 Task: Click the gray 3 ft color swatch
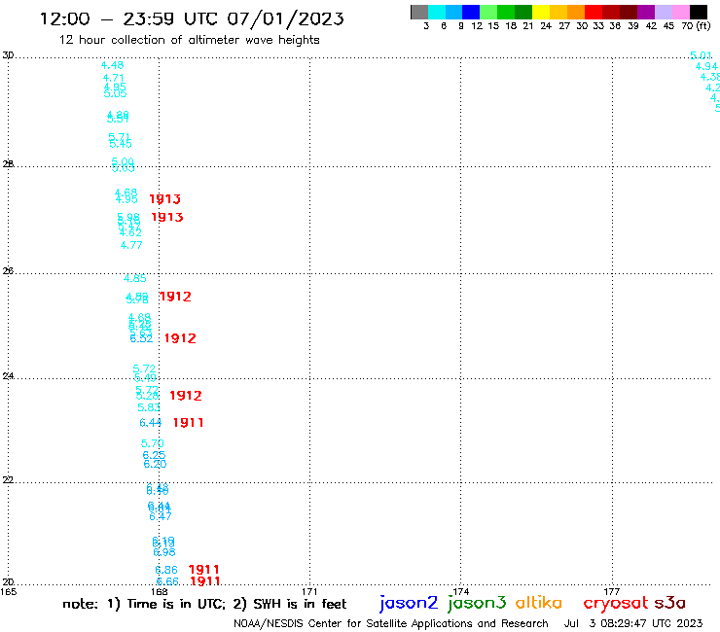click(419, 12)
